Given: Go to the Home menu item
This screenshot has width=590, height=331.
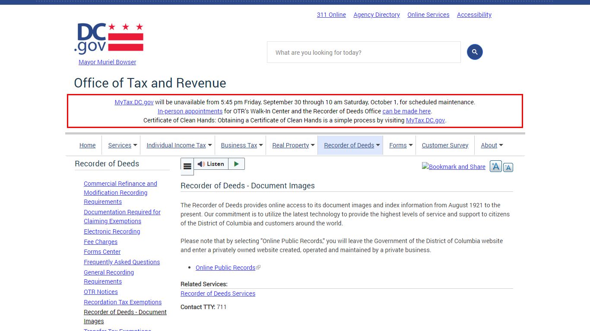Looking at the screenshot, I should (87, 145).
